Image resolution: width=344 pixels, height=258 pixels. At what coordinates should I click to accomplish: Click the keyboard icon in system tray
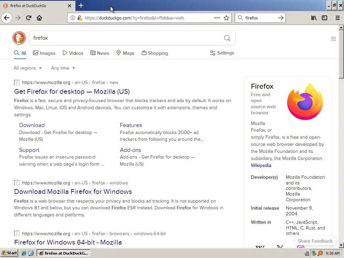click(x=307, y=253)
